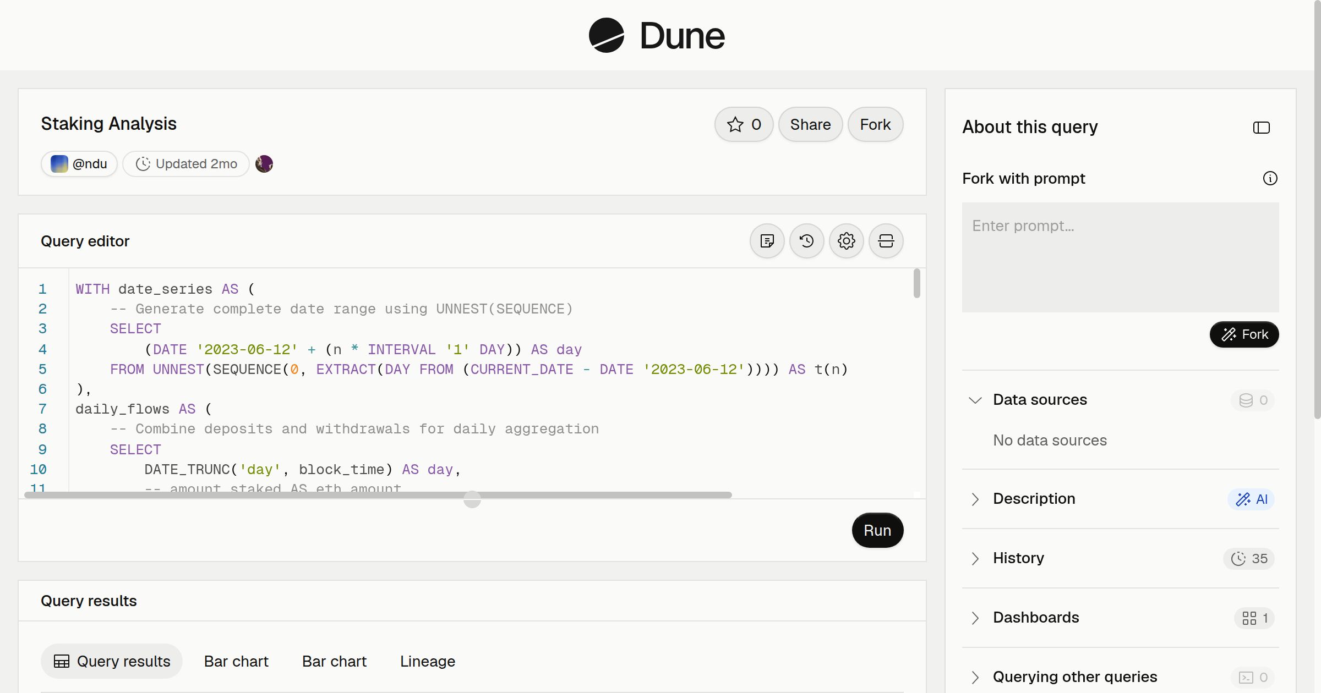Image resolution: width=1321 pixels, height=693 pixels.
Task: Click the Updated 2mo chip
Action: [x=186, y=164]
